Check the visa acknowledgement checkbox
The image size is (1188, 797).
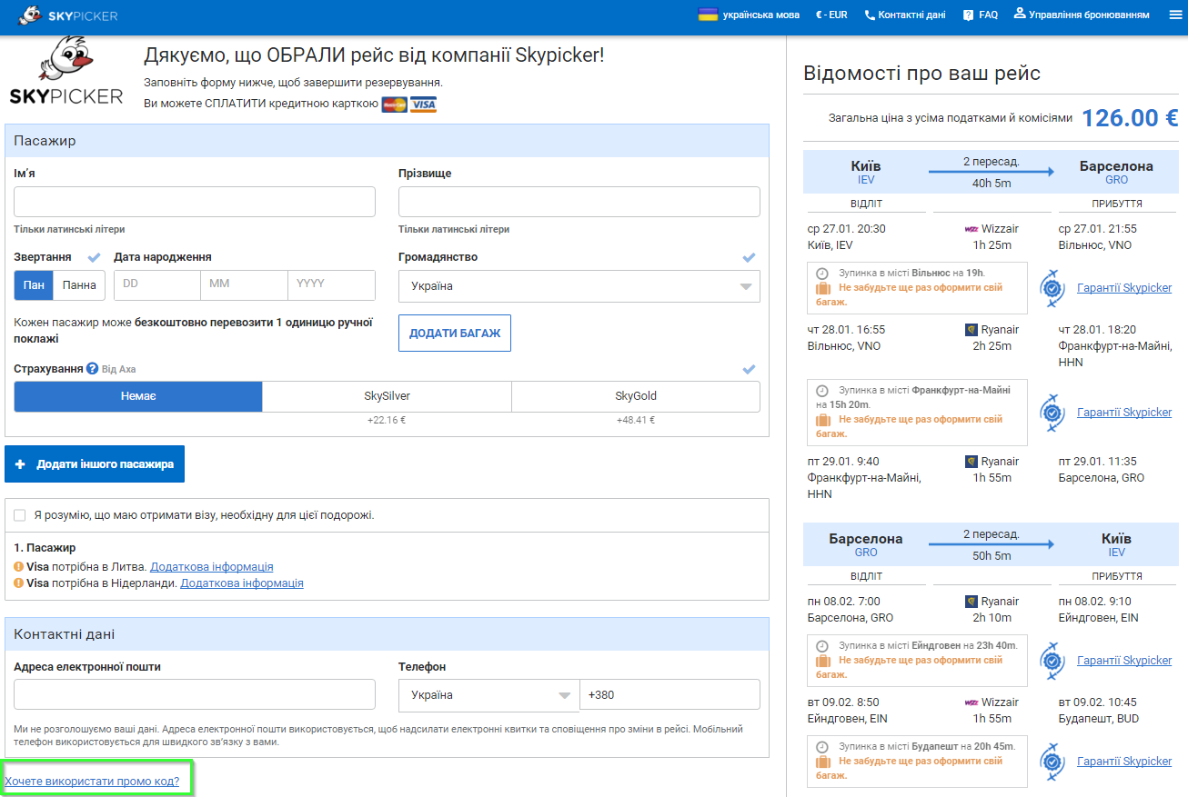[20, 515]
